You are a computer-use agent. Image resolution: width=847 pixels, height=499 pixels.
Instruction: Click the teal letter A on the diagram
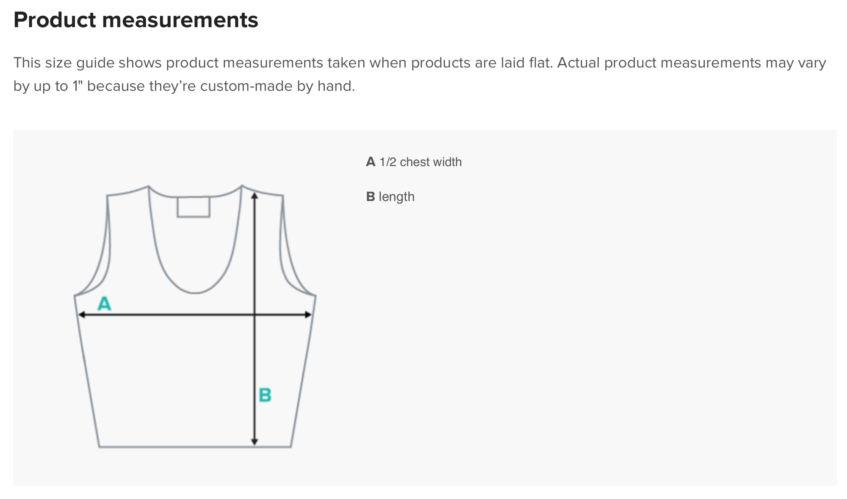(x=104, y=303)
